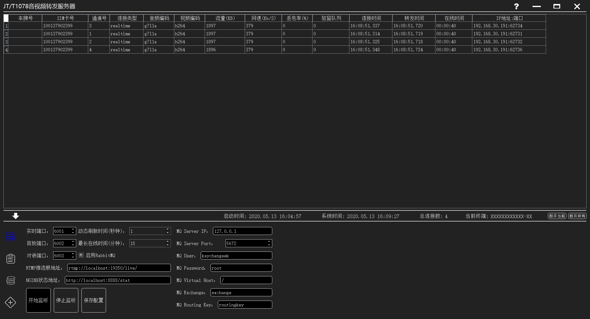This screenshot has height=319, width=590.
Task: Click the down arrow icon above the status bar
Action: 15,216
